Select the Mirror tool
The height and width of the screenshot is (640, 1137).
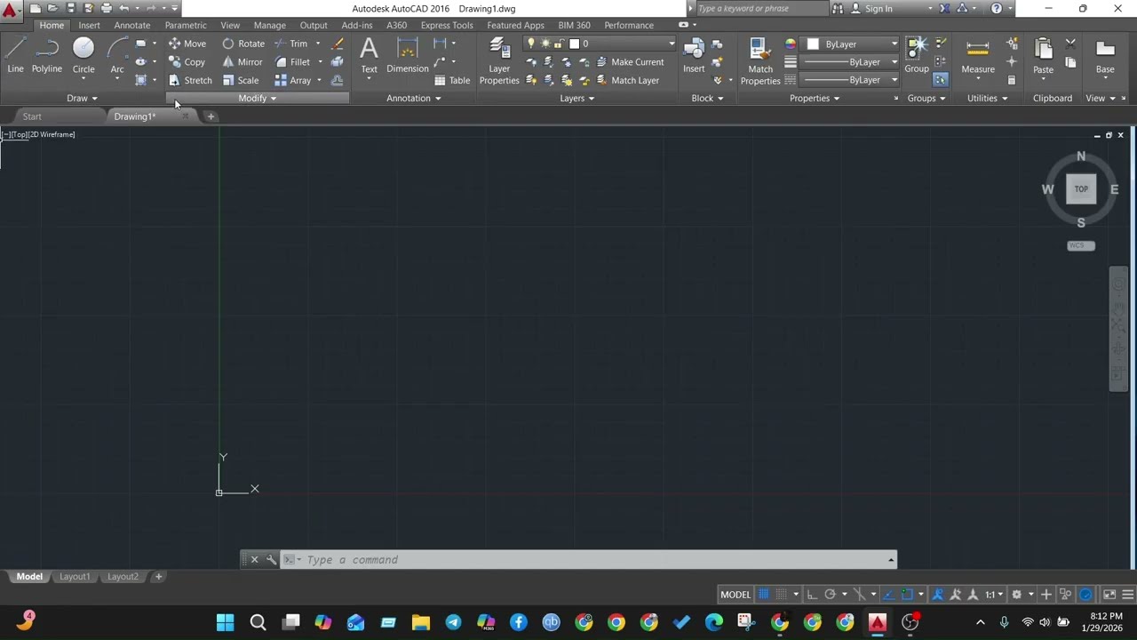[243, 62]
